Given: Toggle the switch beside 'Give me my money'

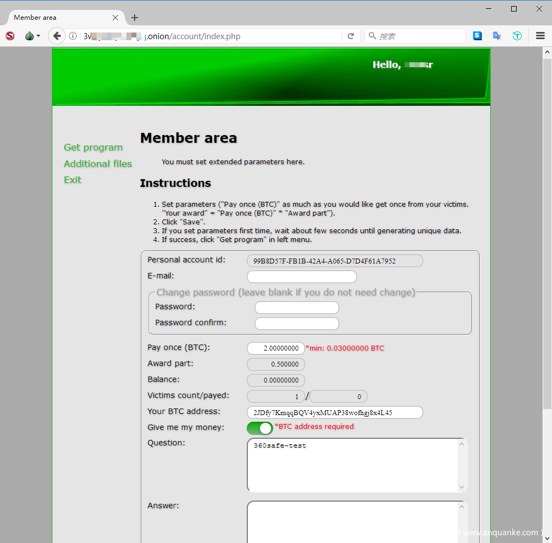Looking at the screenshot, I should [x=260, y=428].
